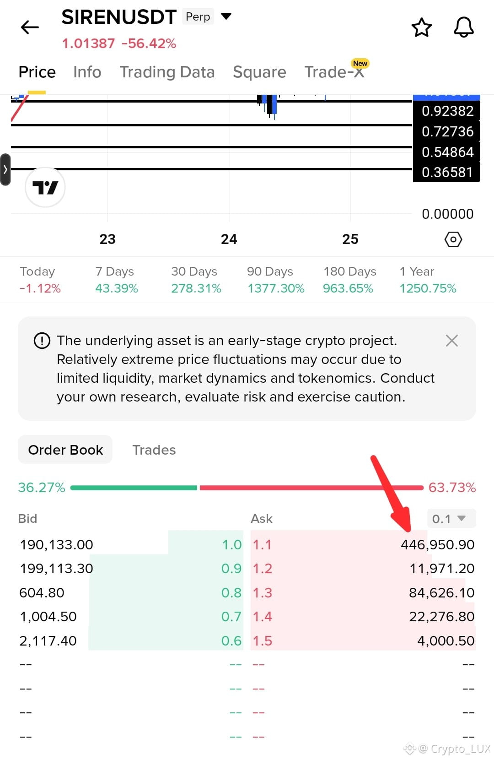Add SIRENUSDT to favorites with star icon
This screenshot has width=494, height=760.
point(421,27)
